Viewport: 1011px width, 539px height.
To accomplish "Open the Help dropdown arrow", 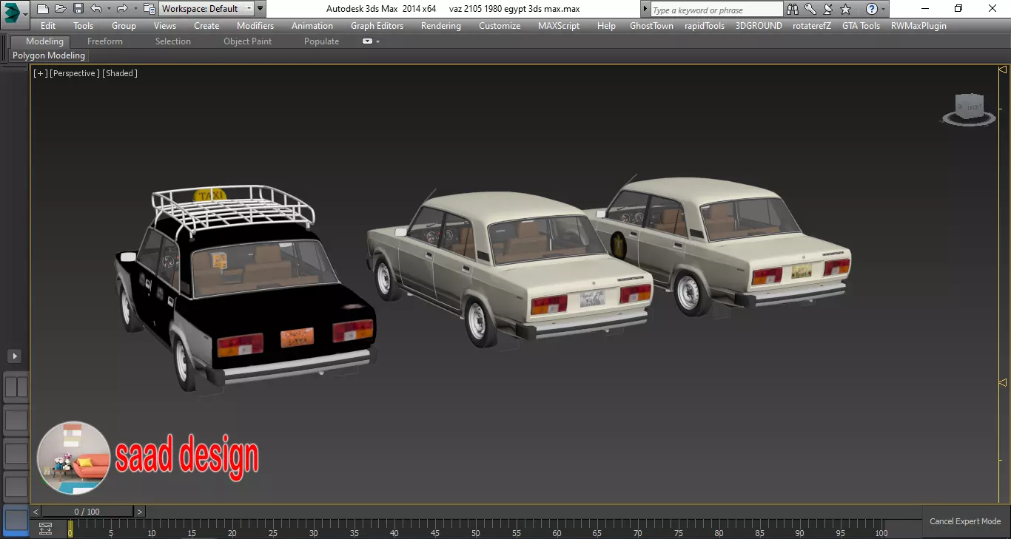I will 883,9.
